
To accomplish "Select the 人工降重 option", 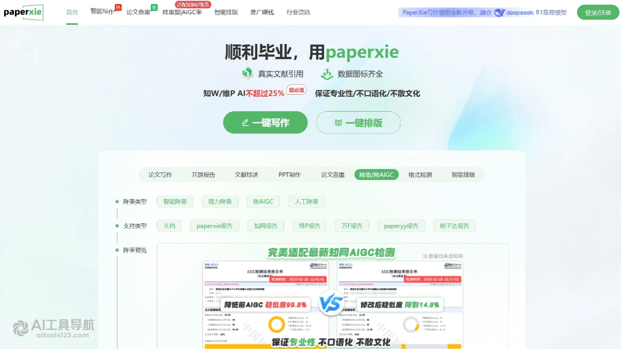I will [306, 202].
